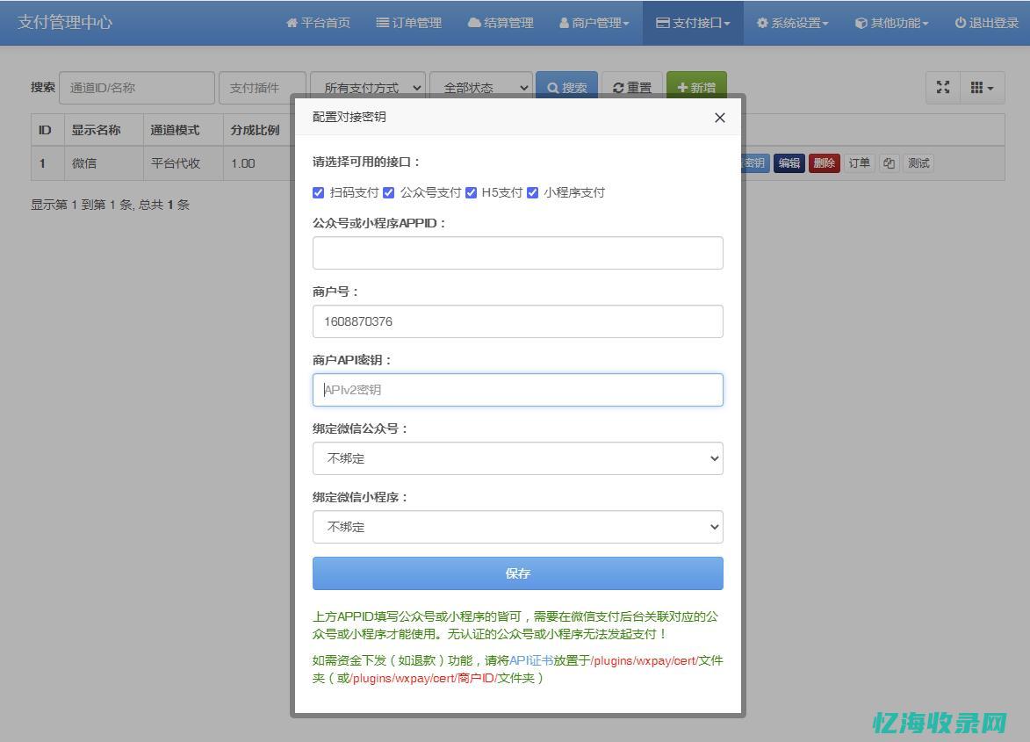
Task: Click the 保存 button
Action: 517,573
